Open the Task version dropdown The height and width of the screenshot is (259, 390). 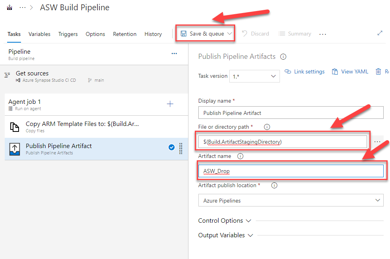point(254,76)
